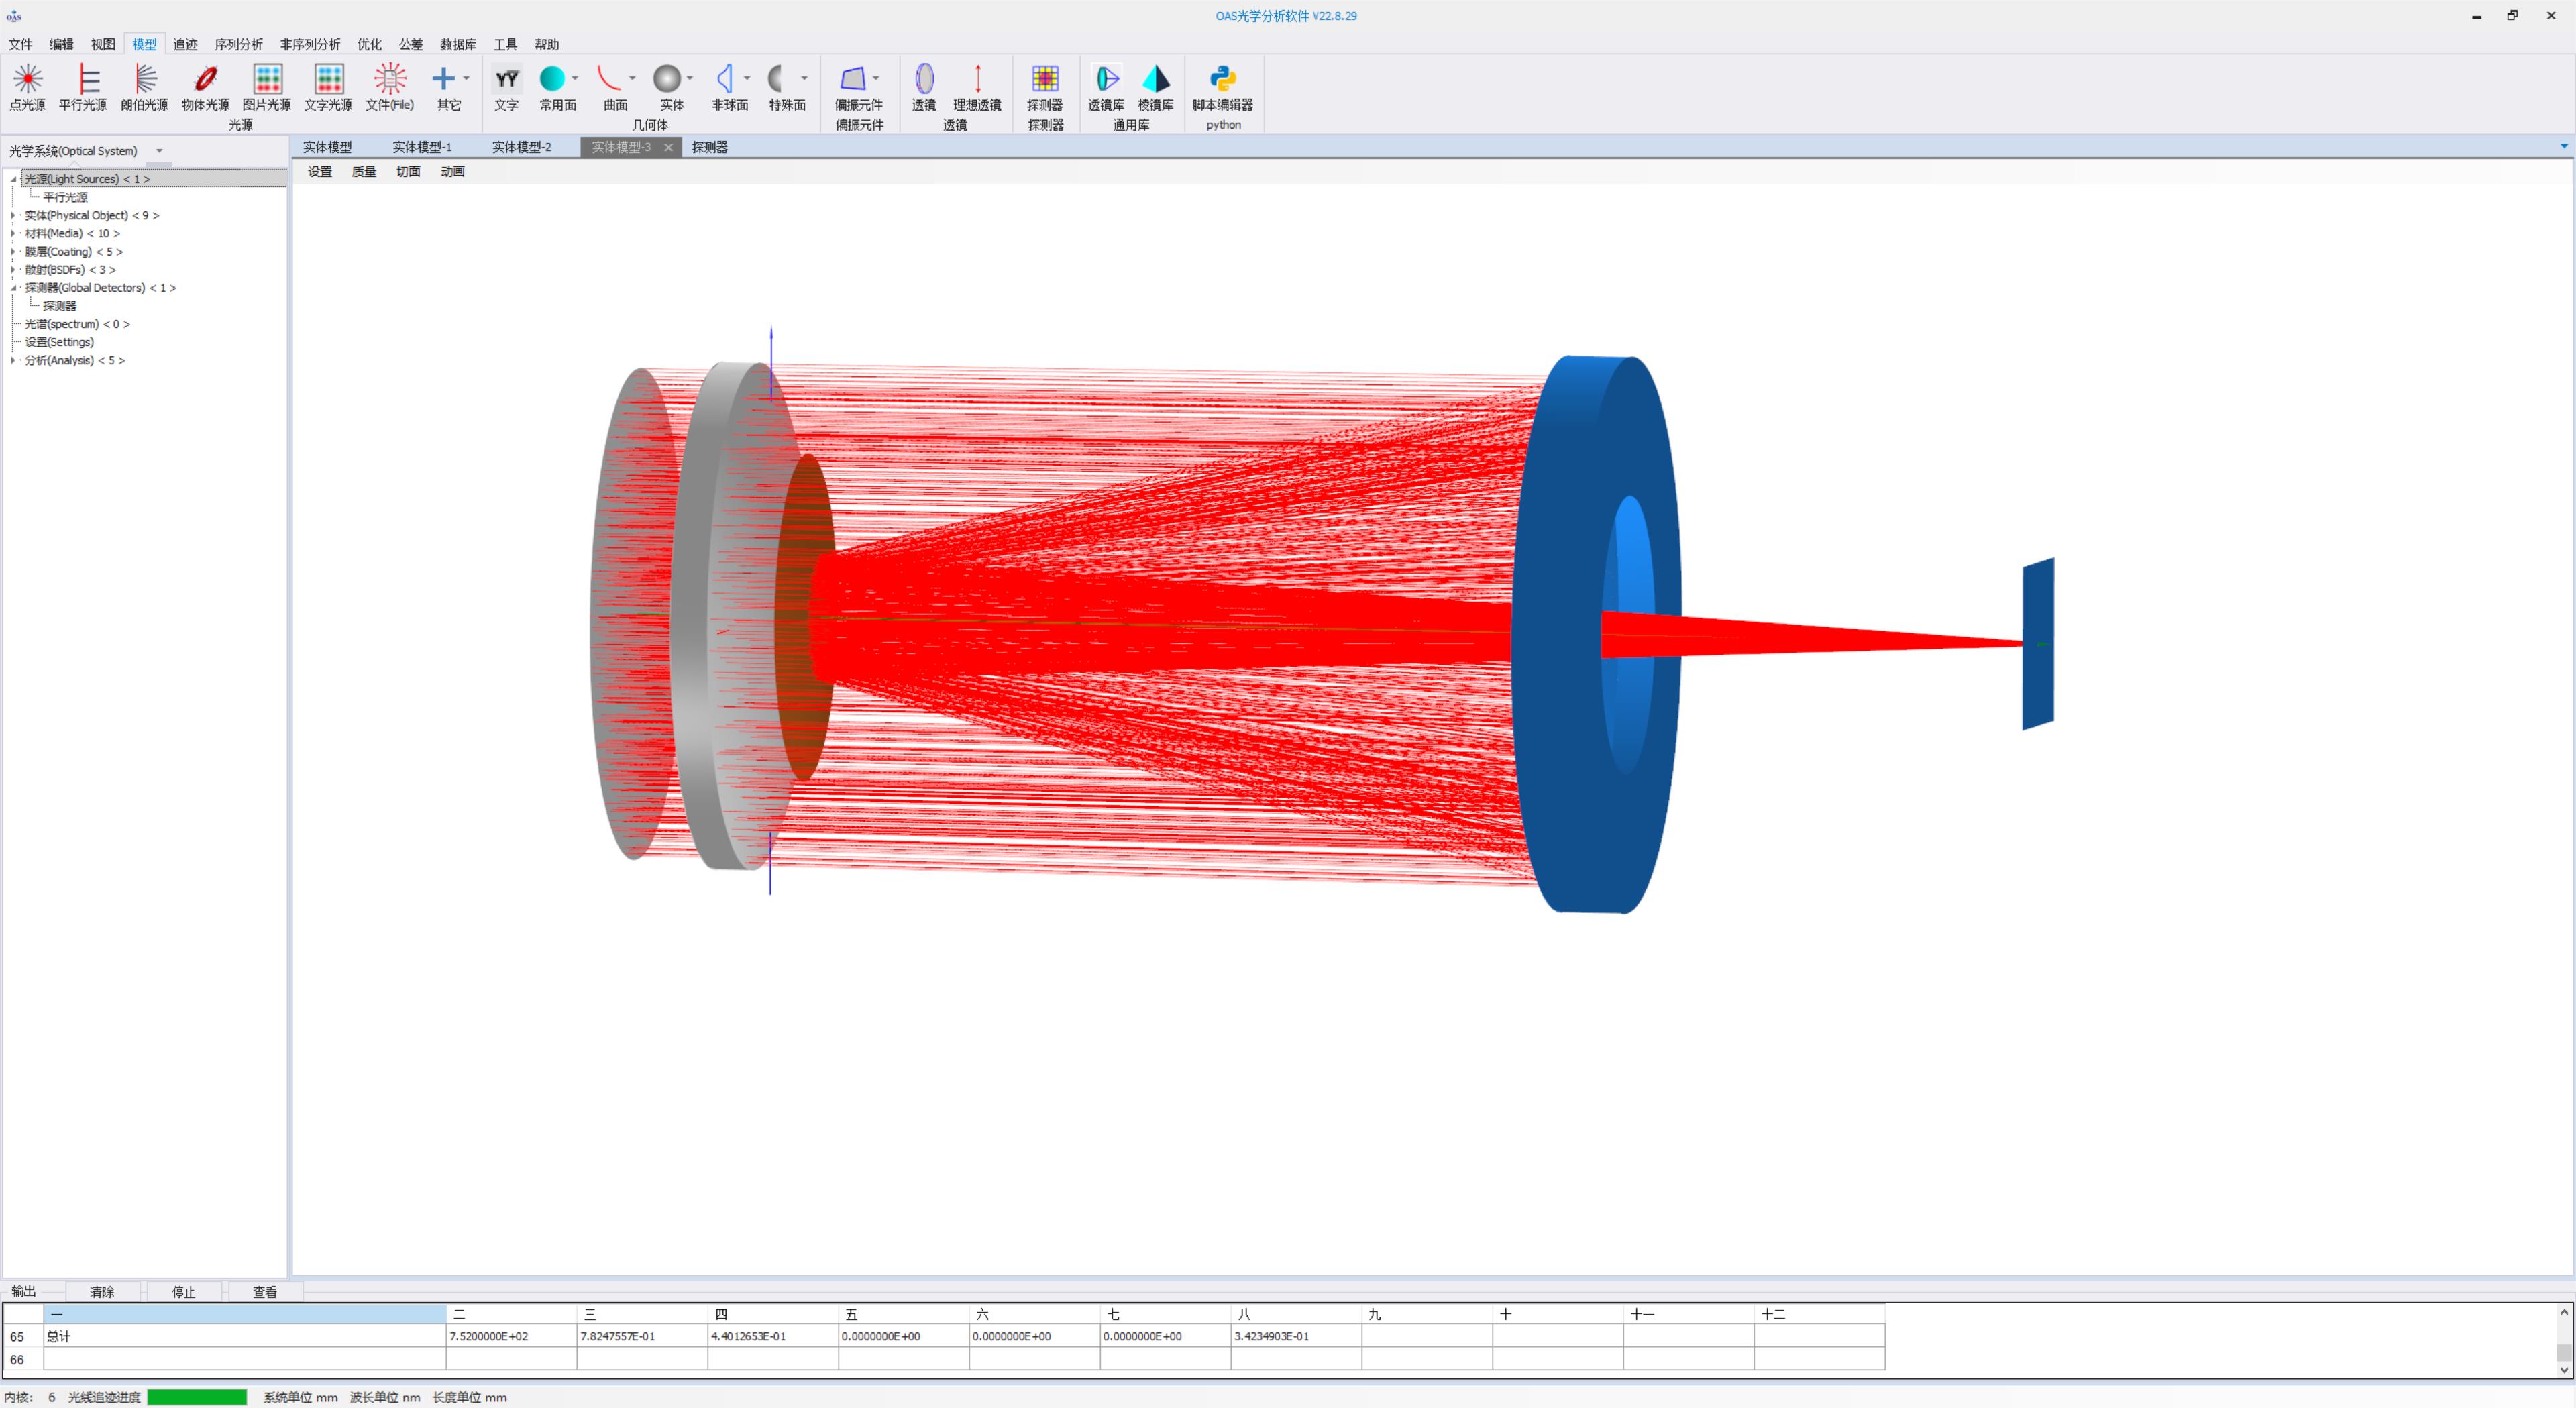This screenshot has width=2576, height=1408.
Task: Click the 偏振元件 polarizer icon
Action: (853, 79)
